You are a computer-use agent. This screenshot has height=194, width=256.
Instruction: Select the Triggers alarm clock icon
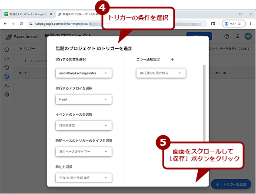click(7, 77)
